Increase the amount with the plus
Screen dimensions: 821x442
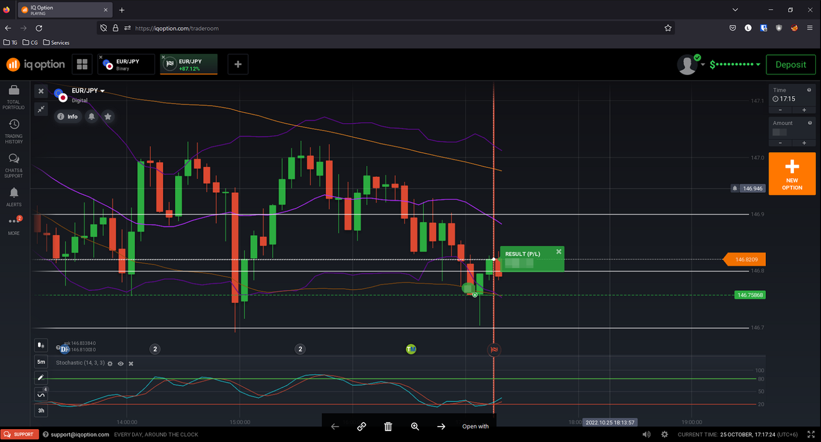[x=804, y=143]
